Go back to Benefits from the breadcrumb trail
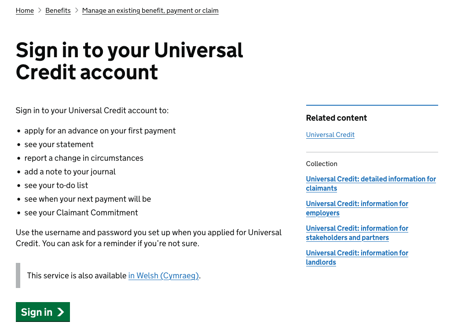 click(58, 10)
